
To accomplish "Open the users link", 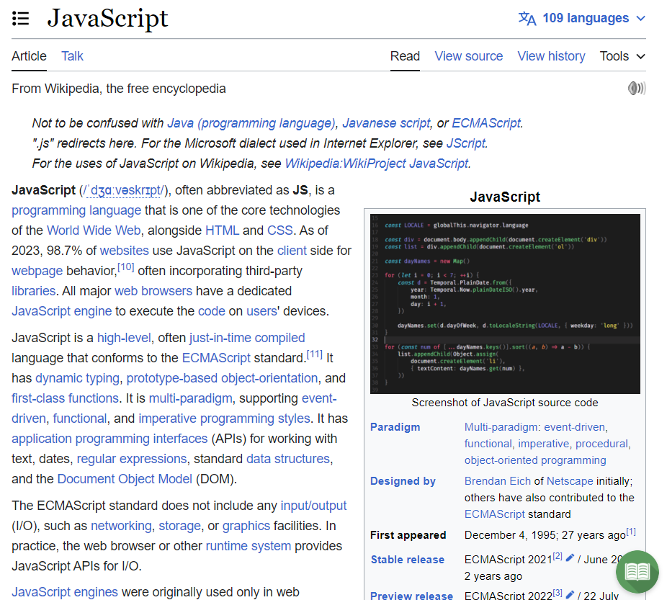I will coord(261,311).
